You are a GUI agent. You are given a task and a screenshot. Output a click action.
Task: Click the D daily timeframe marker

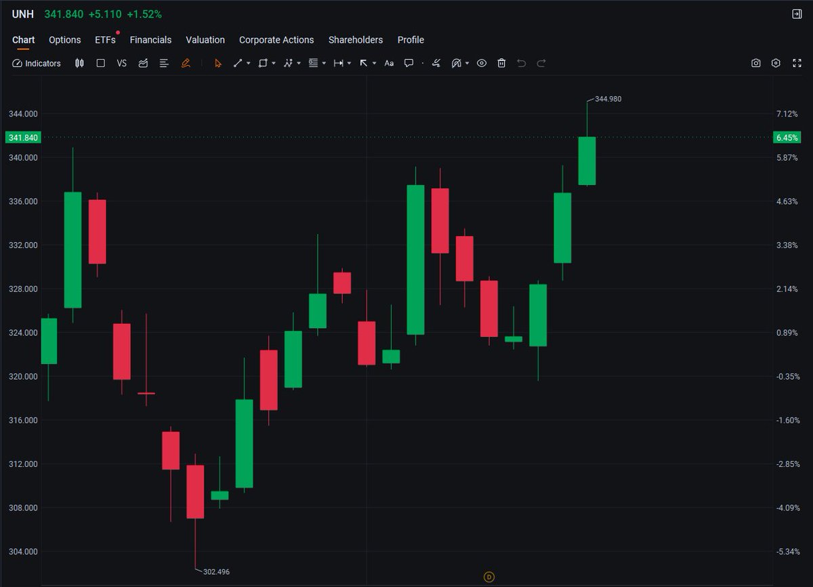(x=488, y=576)
